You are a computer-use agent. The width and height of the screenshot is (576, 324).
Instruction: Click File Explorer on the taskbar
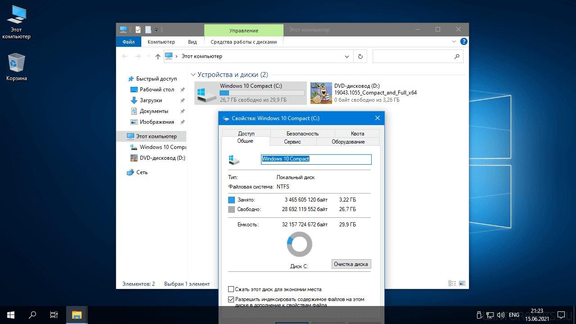(x=77, y=315)
